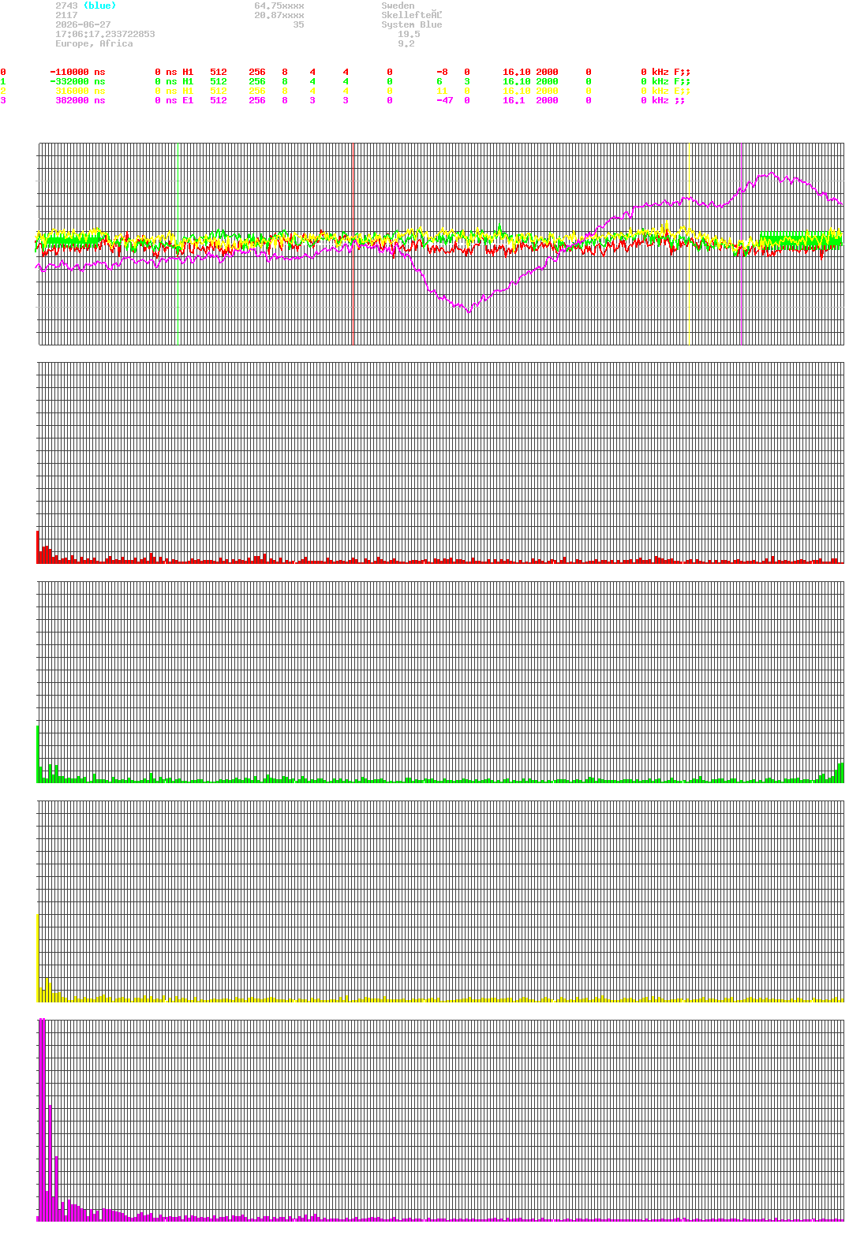The width and height of the screenshot is (864, 1239).
Task: Click the 19.5 value in header
Action: click(409, 34)
